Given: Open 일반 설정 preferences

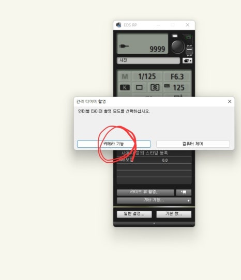Looking at the screenshot, I should pyautogui.click(x=134, y=214).
